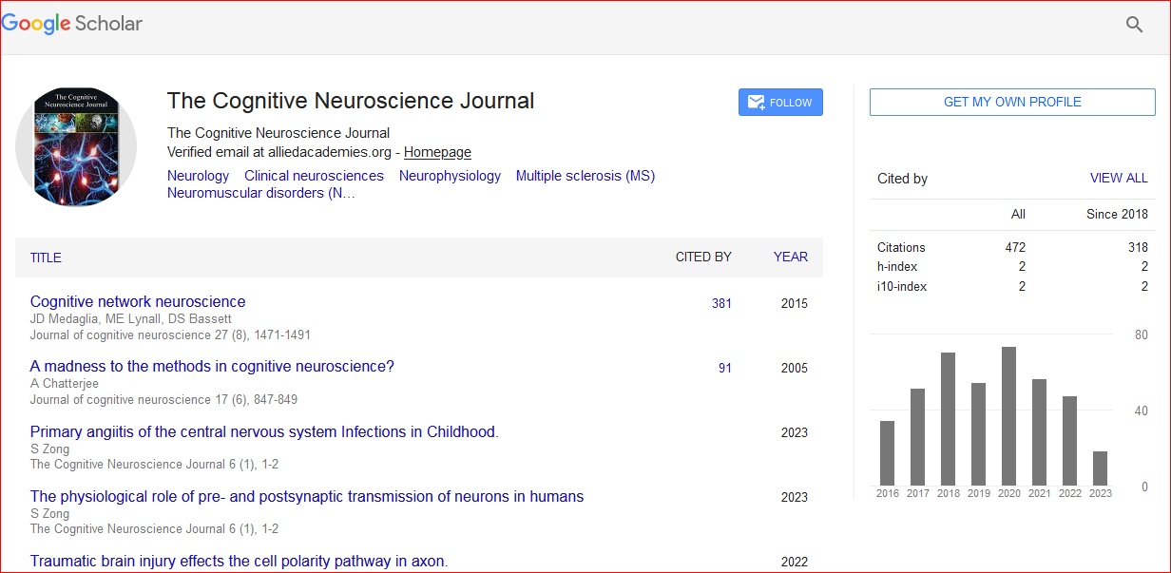Image resolution: width=1171 pixels, height=573 pixels.
Task: Click the journal profile picture
Action: (x=76, y=146)
